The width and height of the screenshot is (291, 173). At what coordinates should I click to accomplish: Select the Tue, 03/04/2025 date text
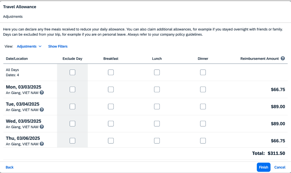point(23,104)
